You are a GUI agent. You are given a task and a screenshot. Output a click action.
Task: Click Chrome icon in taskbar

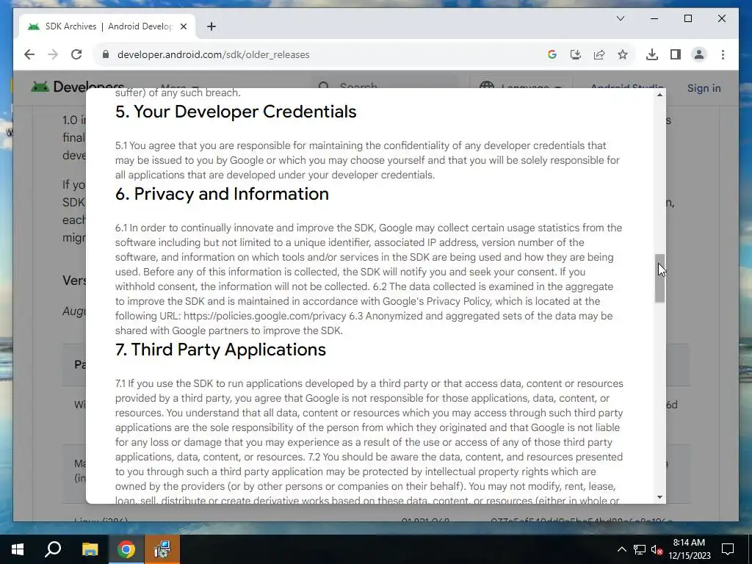point(126,549)
